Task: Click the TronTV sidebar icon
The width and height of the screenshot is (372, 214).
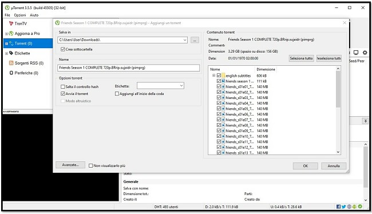Action: point(11,23)
